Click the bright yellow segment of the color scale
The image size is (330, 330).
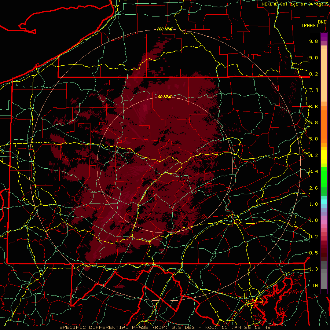(324, 157)
